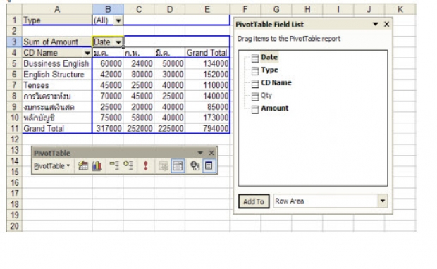Toggle the Show Field List toolbar icon

pyautogui.click(x=209, y=165)
